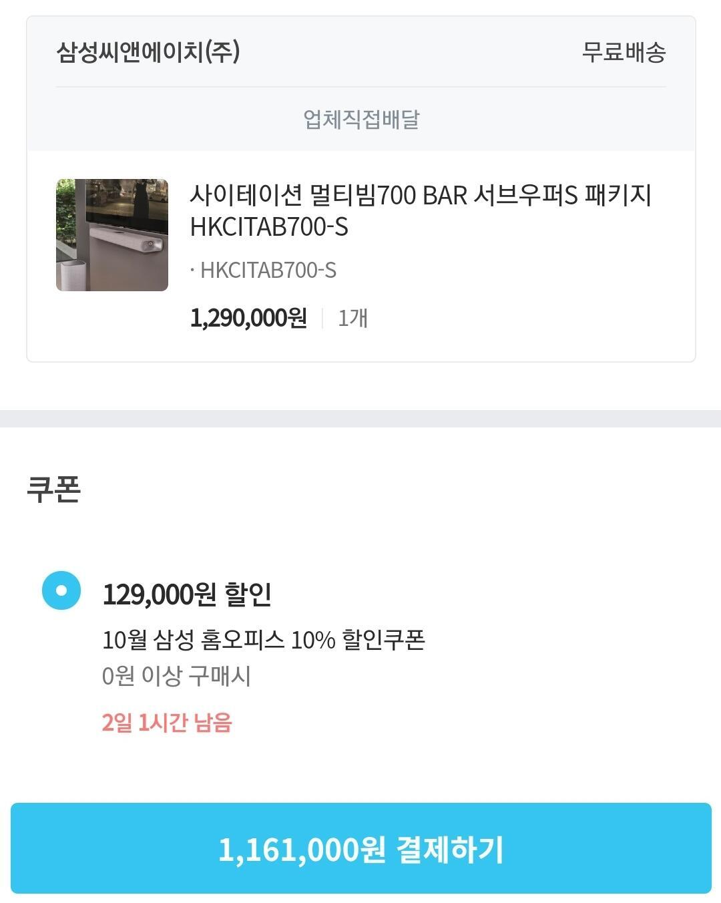Click the divider line under the seller name
This screenshot has width=721, height=903.
pyautogui.click(x=360, y=87)
